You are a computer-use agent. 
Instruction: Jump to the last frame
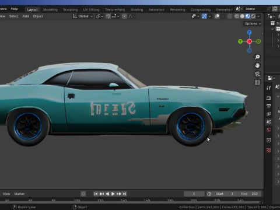click(x=125, y=194)
